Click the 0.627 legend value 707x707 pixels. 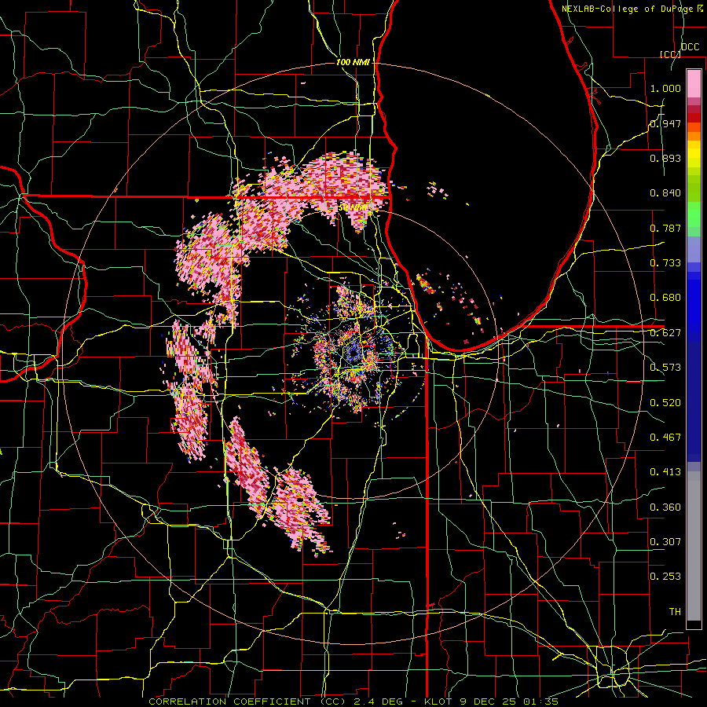[x=665, y=333]
